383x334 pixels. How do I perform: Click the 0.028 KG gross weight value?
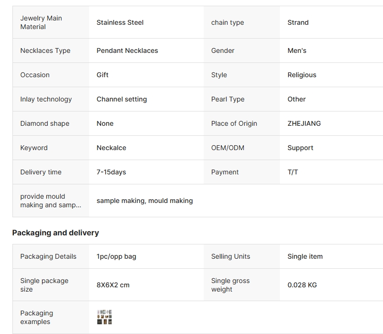(x=302, y=285)
